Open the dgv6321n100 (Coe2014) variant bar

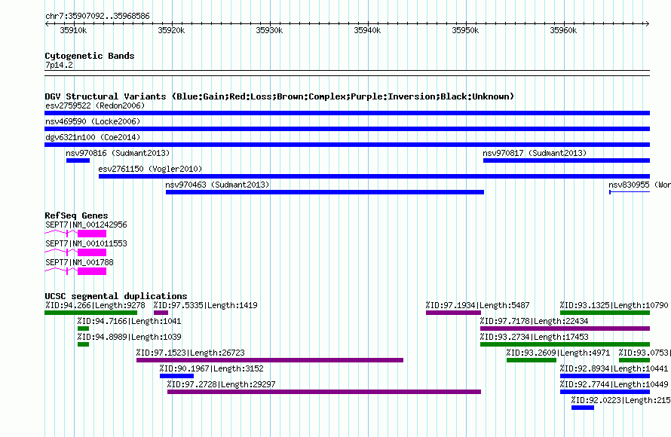click(347, 145)
